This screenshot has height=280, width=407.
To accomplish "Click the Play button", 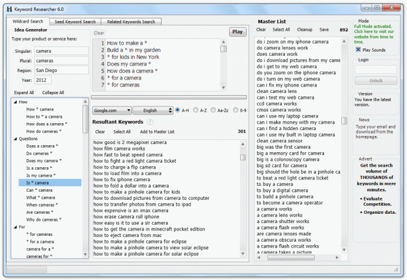I will (x=237, y=31).
